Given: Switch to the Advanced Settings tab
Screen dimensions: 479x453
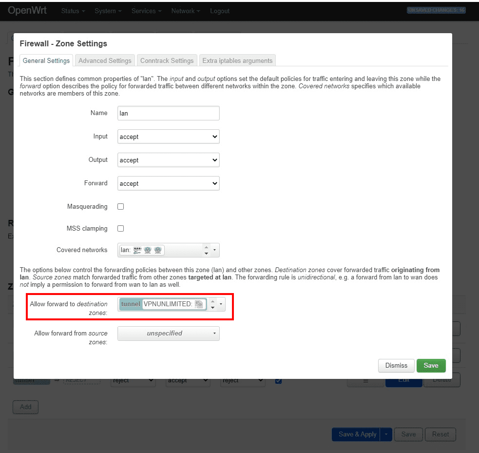Looking at the screenshot, I should tap(104, 60).
